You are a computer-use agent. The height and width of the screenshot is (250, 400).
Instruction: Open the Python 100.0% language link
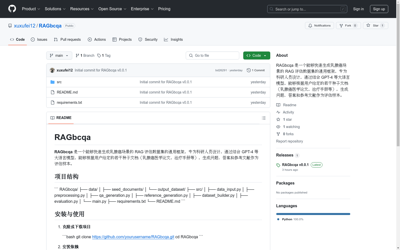[x=290, y=219]
